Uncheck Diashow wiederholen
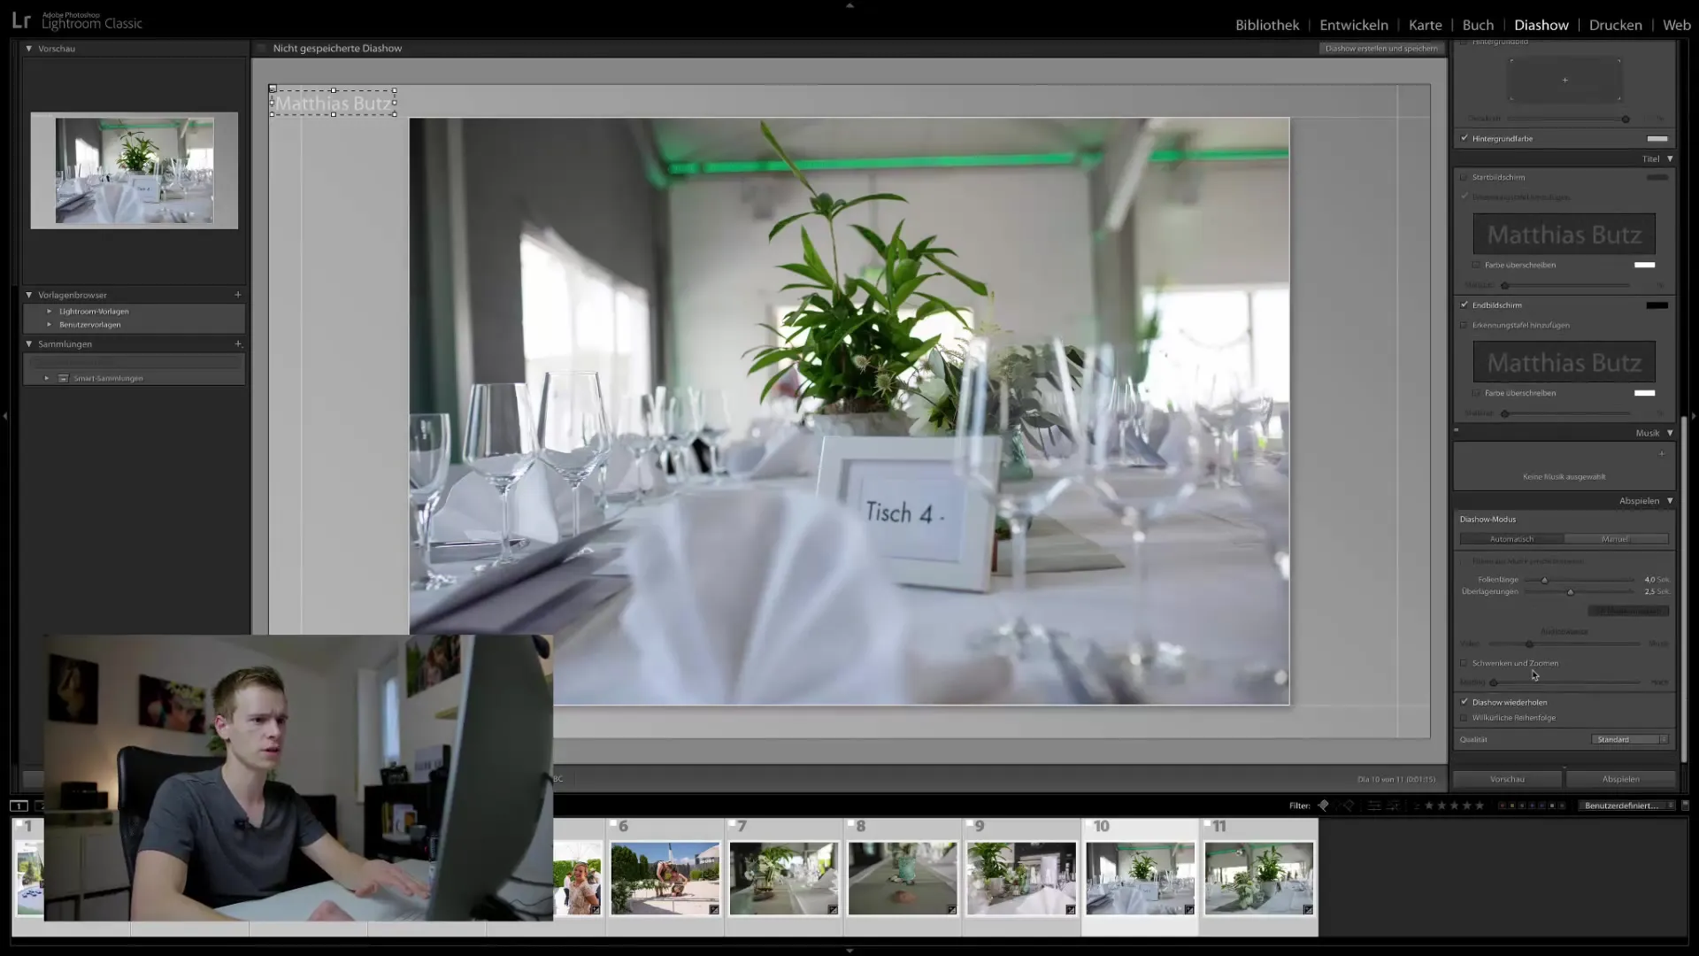This screenshot has width=1699, height=956. 1465,702
